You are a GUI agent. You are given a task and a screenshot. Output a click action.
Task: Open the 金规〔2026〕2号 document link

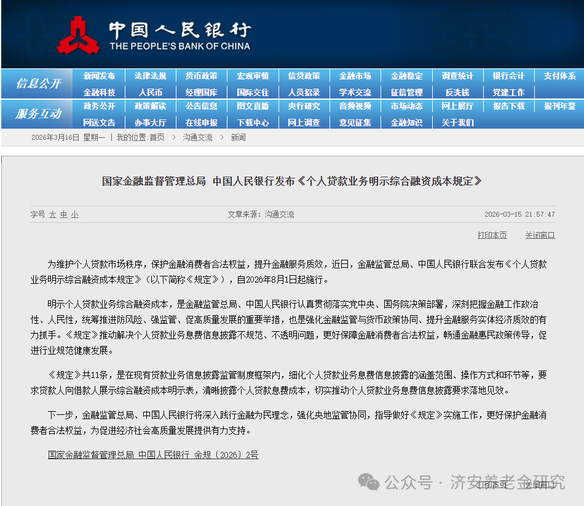pos(153,455)
